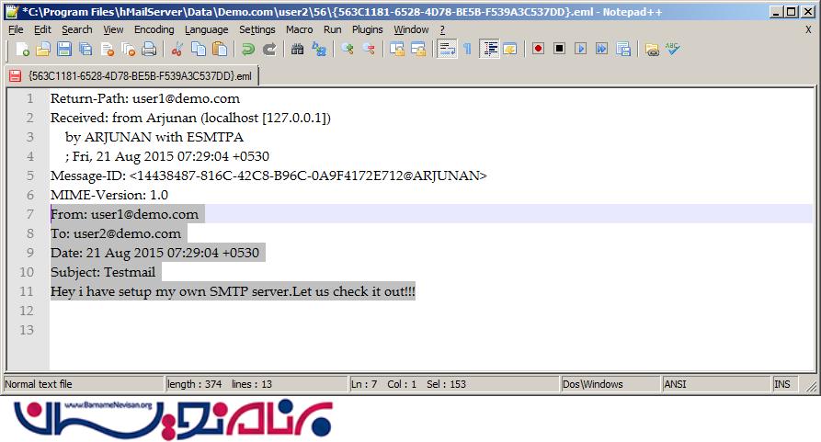This screenshot has height=442, width=821.
Task: Open the ? help menu
Action: [x=442, y=29]
